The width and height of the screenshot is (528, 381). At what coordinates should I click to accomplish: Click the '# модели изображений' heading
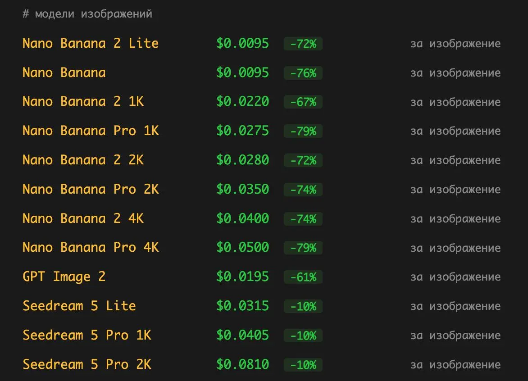coord(87,14)
